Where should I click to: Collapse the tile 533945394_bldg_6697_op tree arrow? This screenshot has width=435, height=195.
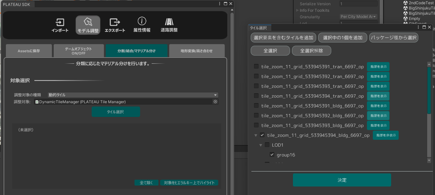tap(256, 135)
